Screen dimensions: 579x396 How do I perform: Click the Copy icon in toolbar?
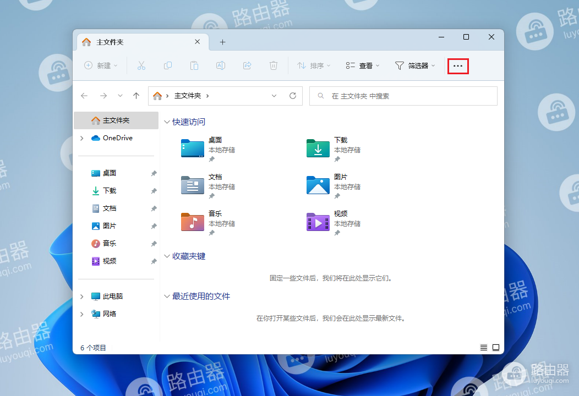point(168,65)
